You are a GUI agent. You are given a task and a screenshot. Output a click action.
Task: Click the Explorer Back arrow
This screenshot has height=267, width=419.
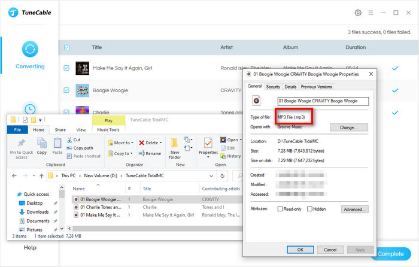(x=14, y=176)
